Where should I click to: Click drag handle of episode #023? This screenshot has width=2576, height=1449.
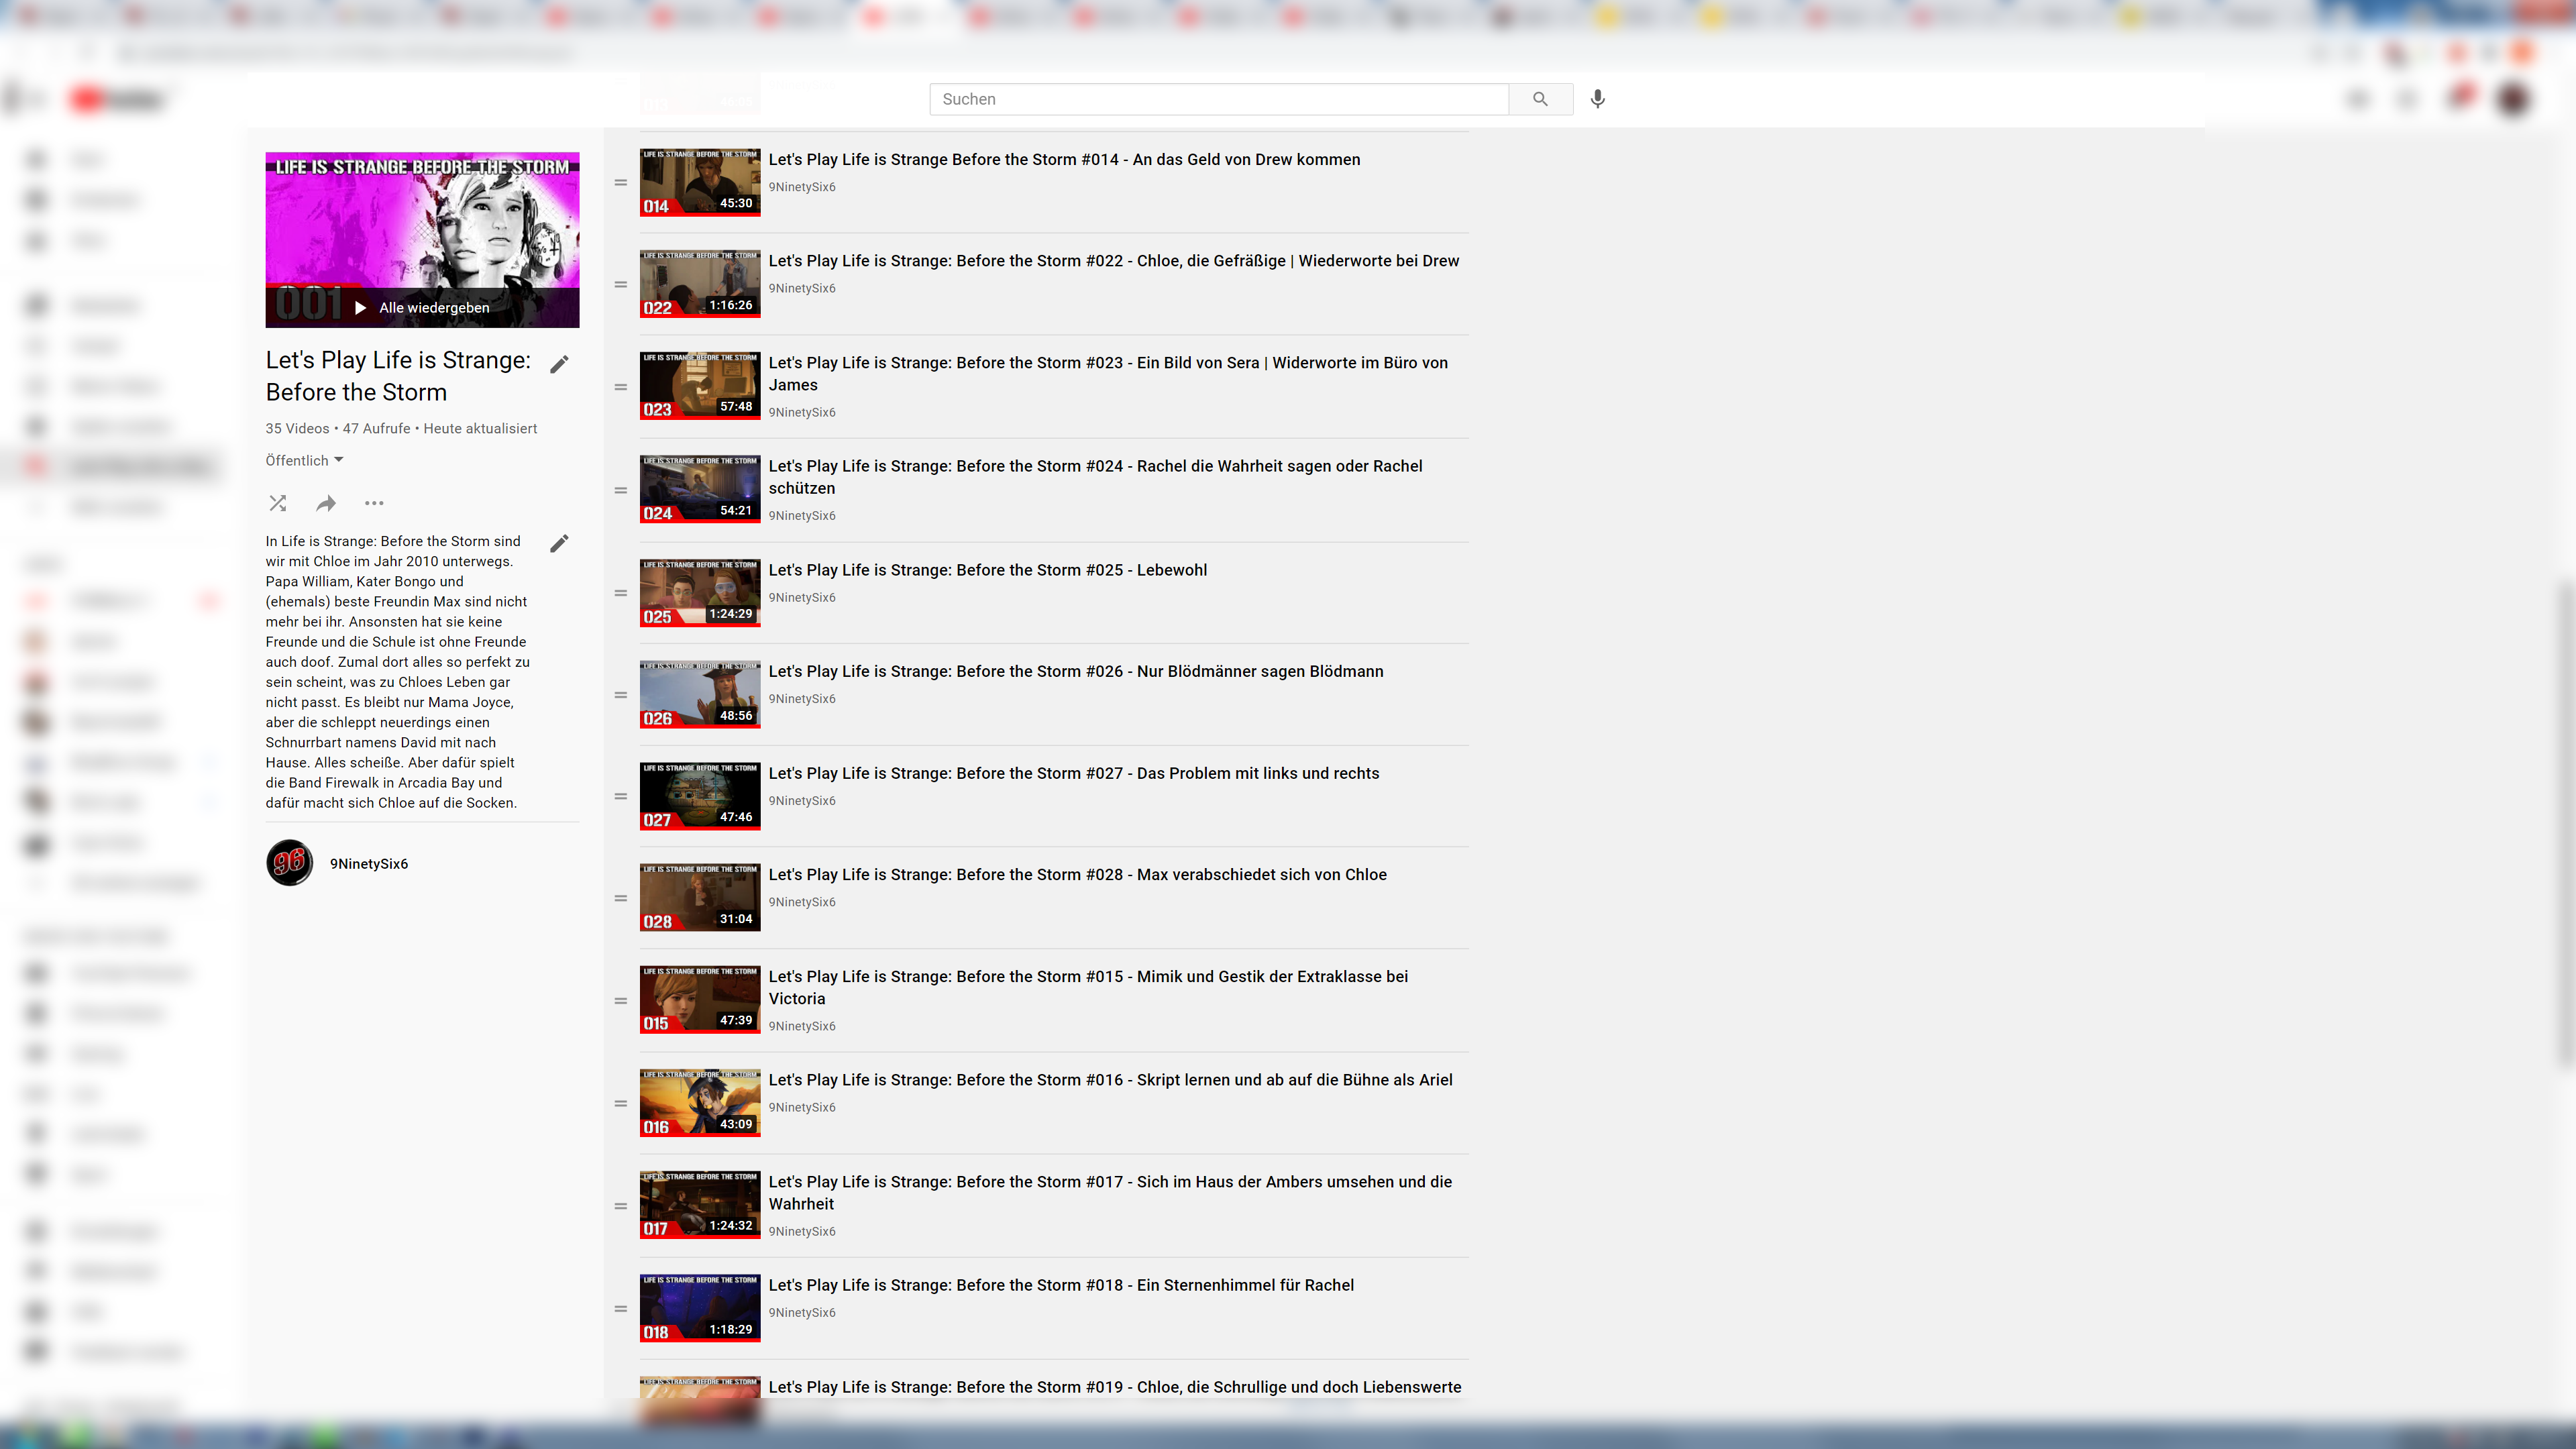[x=621, y=387]
